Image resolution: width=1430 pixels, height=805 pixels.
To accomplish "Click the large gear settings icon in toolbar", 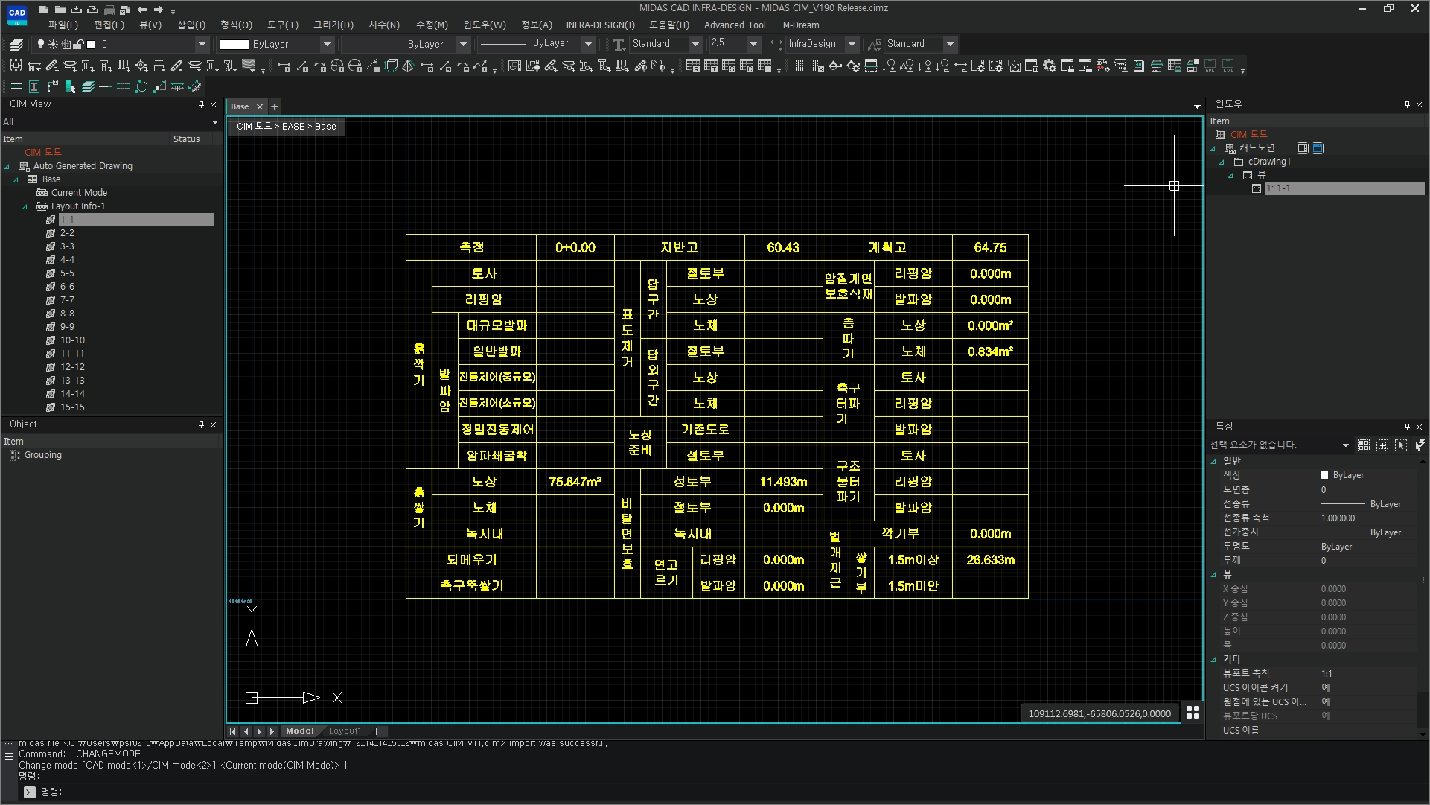I will [1050, 66].
